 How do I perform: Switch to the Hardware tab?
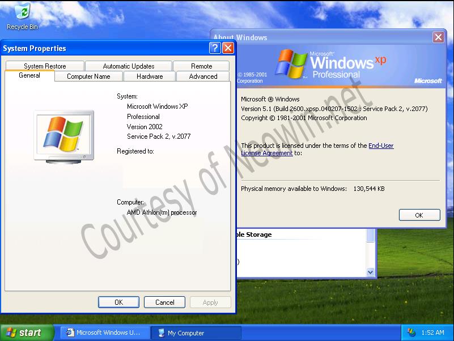150,76
